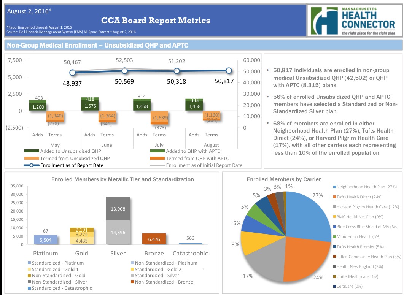The image size is (404, 295).
Task: Click the Platinum bar showing 5,504
Action: tap(46, 240)
